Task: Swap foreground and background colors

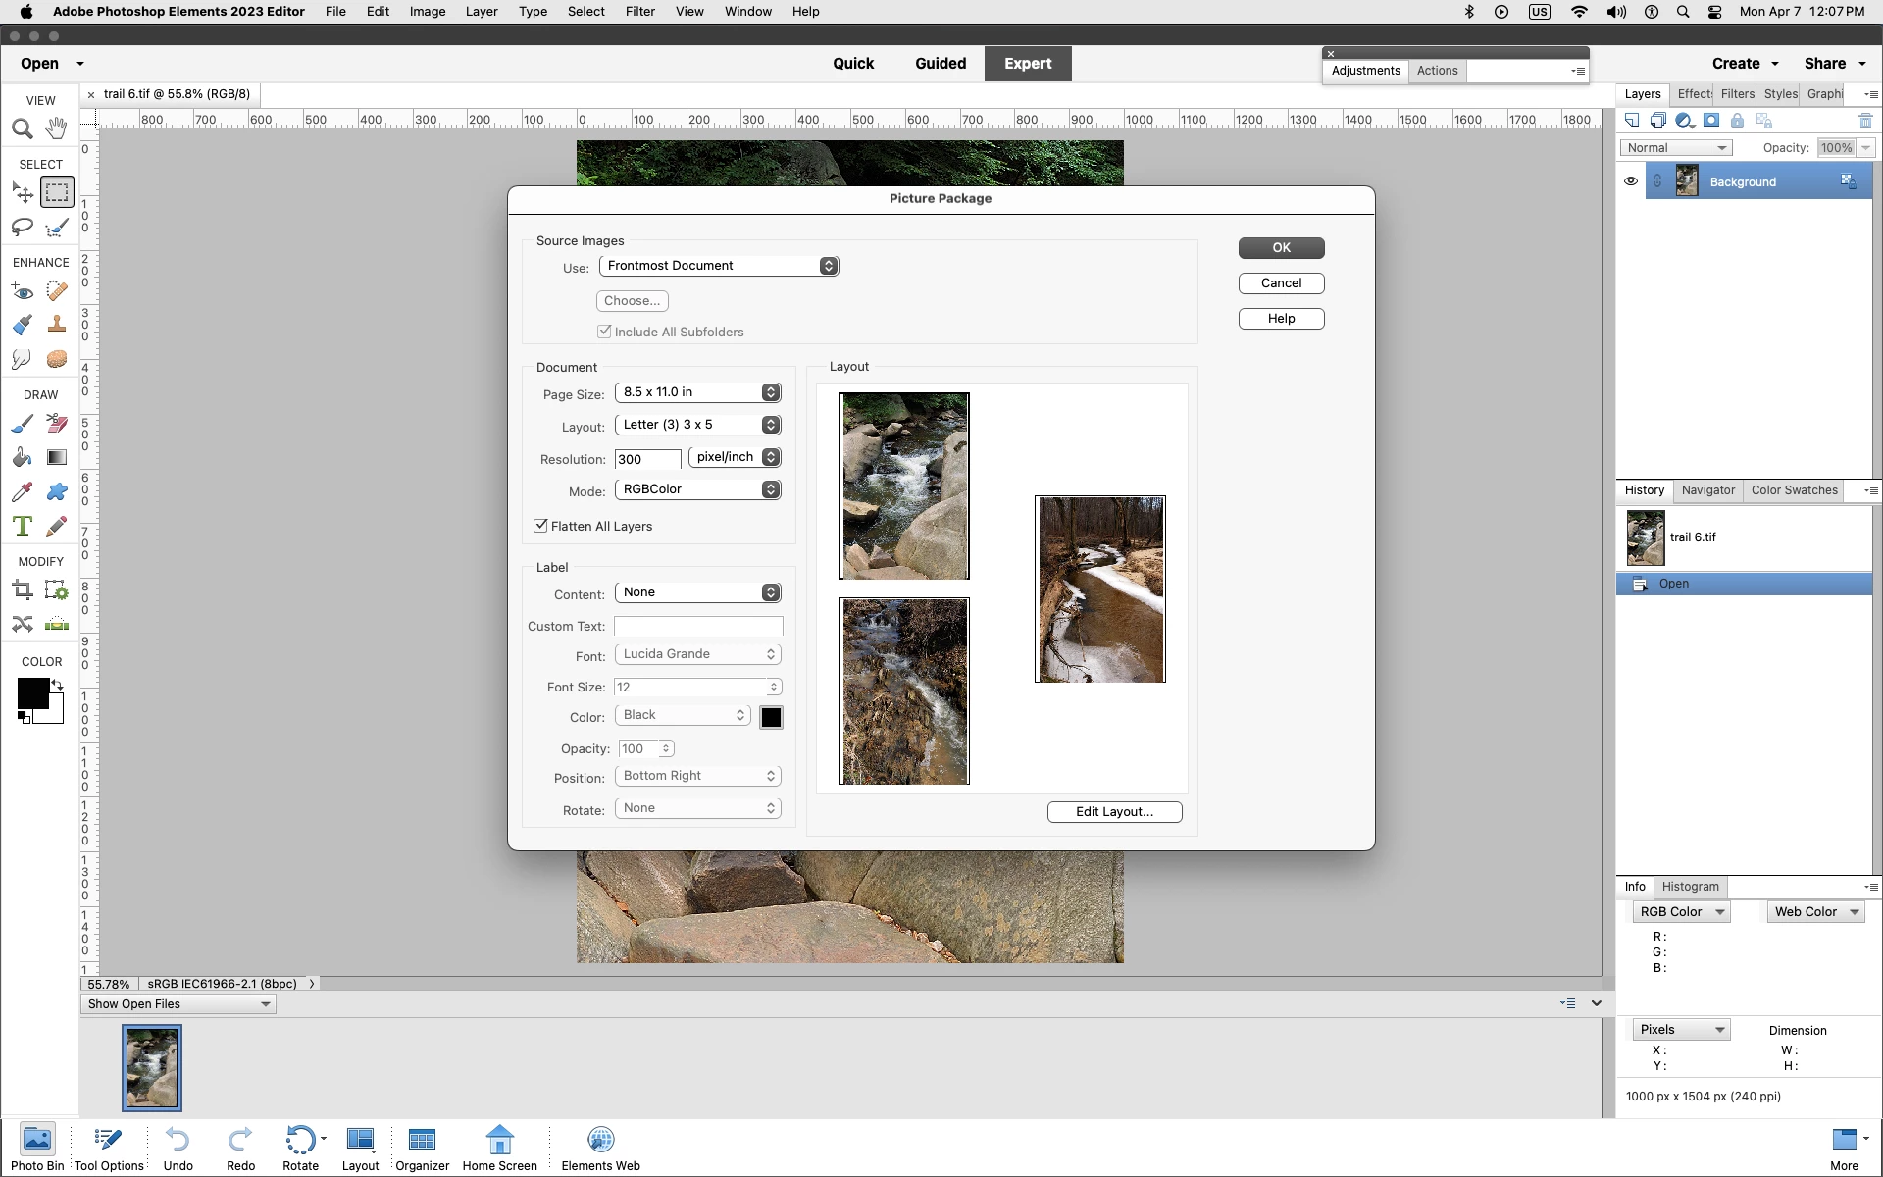Action: pos(58,685)
